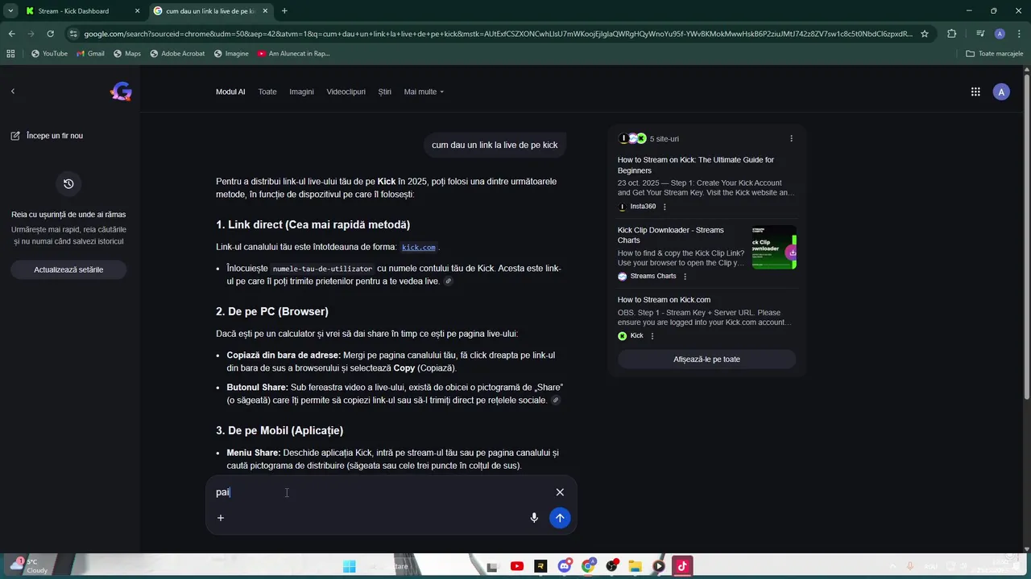This screenshot has height=579, width=1031.
Task: Open the Gmail bookmark
Action: click(x=90, y=54)
